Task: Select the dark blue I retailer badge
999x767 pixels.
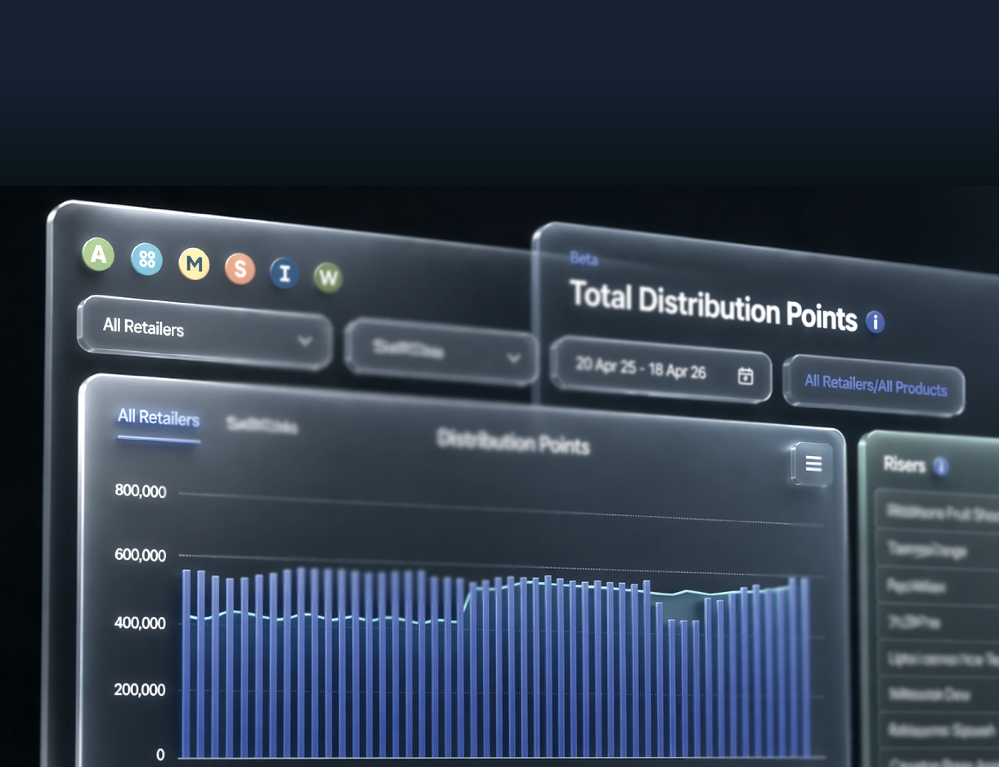Action: click(284, 273)
